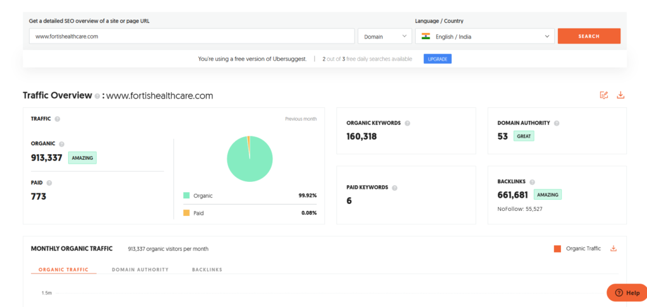Image resolution: width=647 pixels, height=307 pixels.
Task: Open the Domain type dropdown
Action: 385,37
